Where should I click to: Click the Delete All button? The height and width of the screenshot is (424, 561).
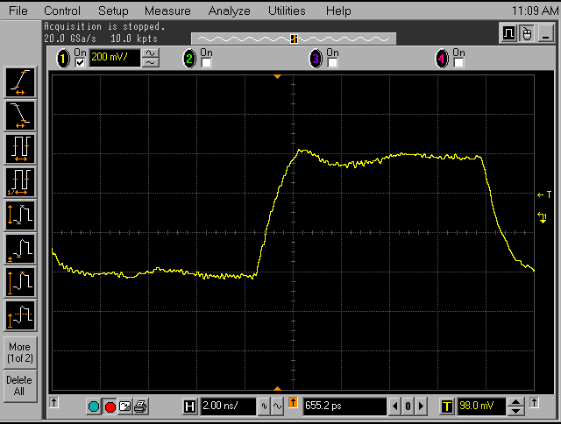click(x=19, y=385)
